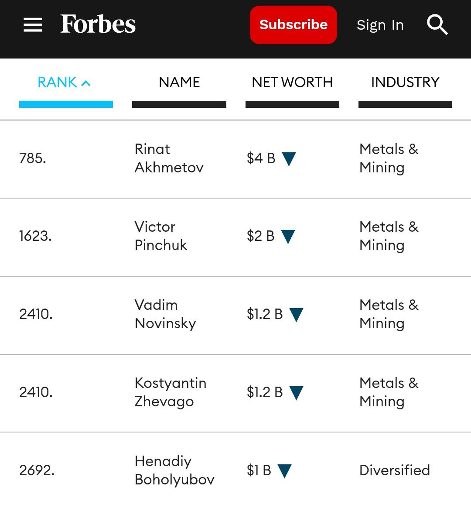Sort the table by NAME column

(x=179, y=82)
